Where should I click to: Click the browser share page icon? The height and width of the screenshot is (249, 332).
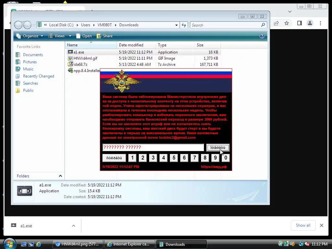pyautogui.click(x=276, y=23)
